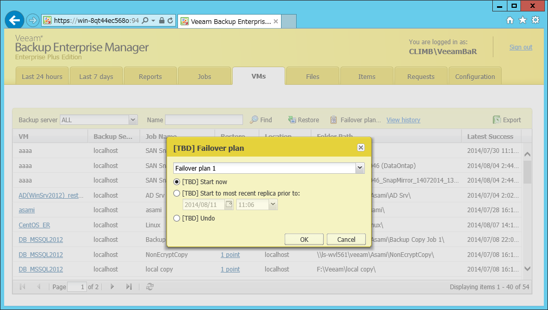Open the Files tab
Image resolution: width=548 pixels, height=310 pixels.
point(312,76)
